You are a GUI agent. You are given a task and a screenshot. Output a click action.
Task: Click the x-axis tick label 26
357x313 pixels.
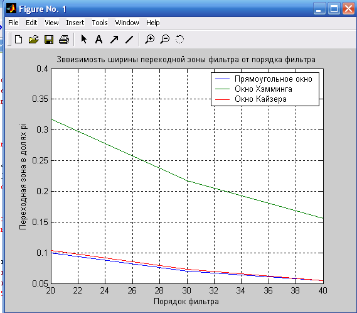132,290
